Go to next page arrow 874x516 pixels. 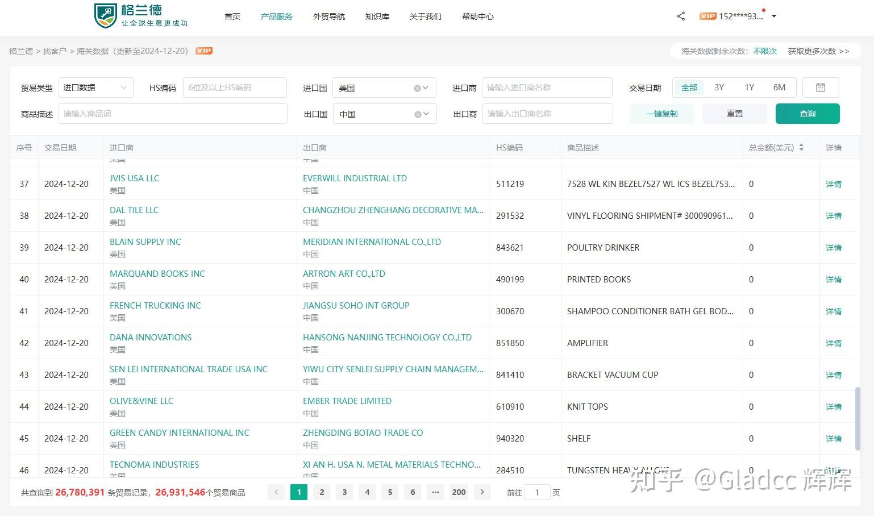pos(482,492)
